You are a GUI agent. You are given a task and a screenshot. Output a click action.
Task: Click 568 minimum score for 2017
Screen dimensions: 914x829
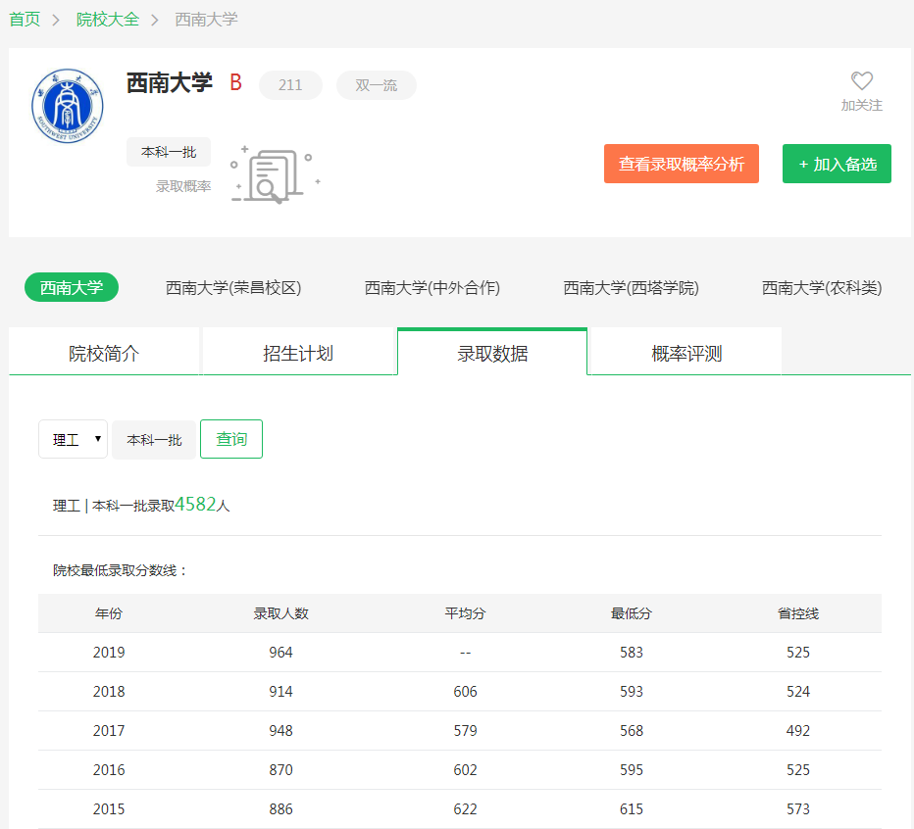pos(632,731)
